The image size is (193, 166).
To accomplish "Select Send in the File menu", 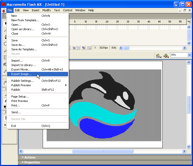I will click(37, 112).
